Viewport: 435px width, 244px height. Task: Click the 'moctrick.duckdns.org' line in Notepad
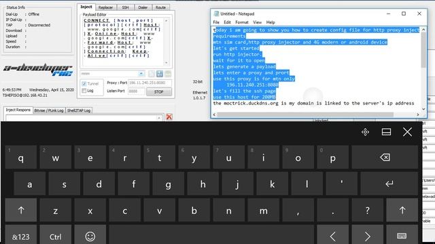coord(313,103)
